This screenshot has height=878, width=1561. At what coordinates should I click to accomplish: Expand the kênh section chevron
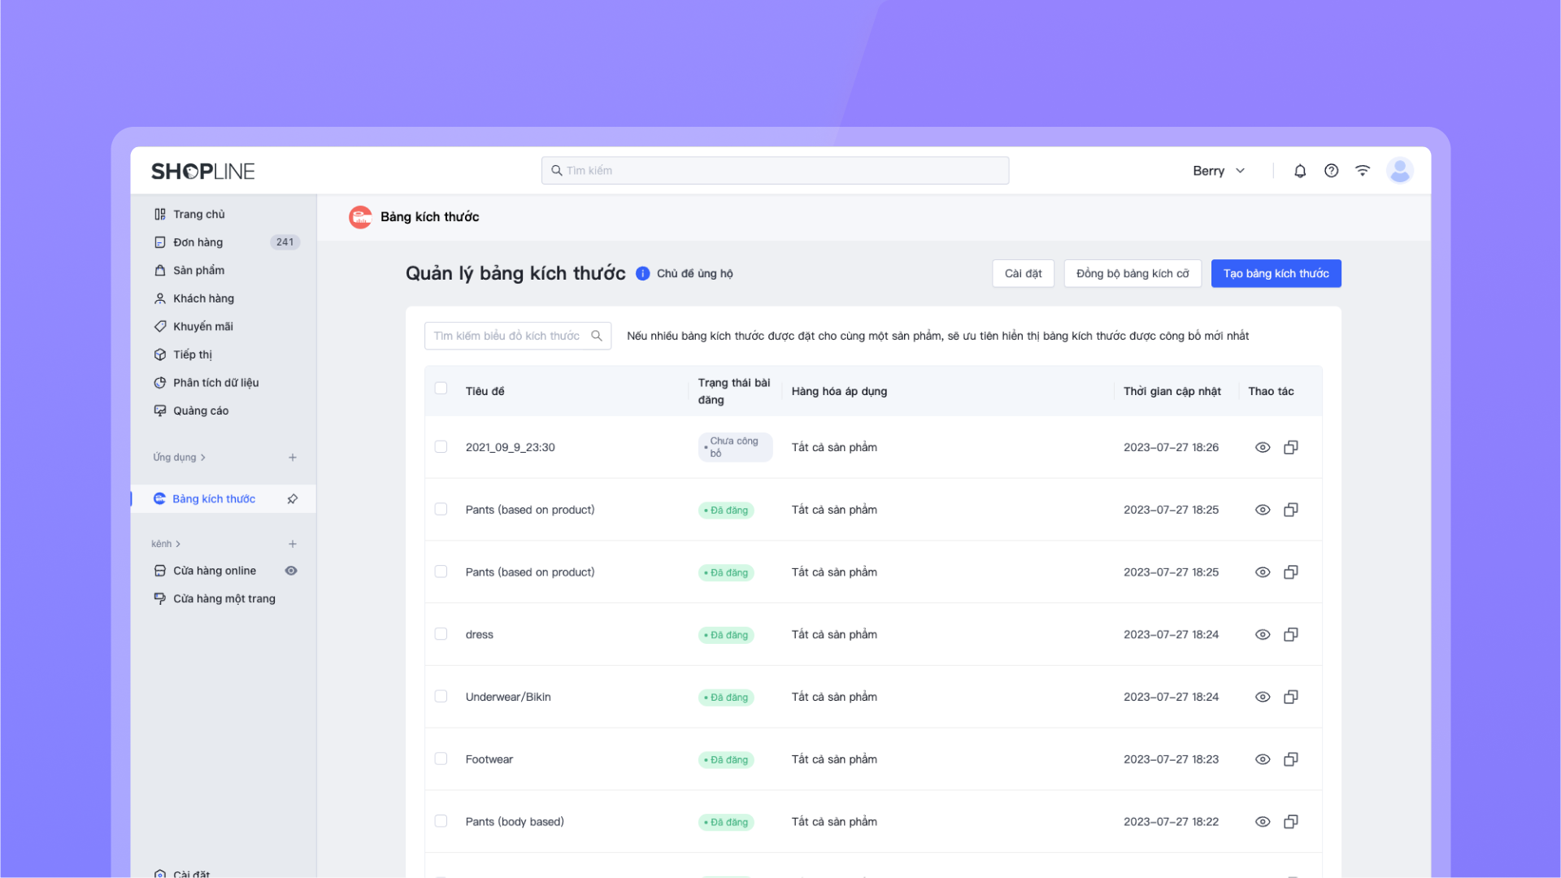(x=178, y=544)
